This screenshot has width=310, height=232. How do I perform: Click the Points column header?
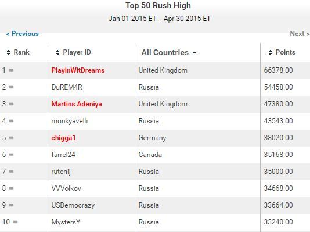[285, 52]
